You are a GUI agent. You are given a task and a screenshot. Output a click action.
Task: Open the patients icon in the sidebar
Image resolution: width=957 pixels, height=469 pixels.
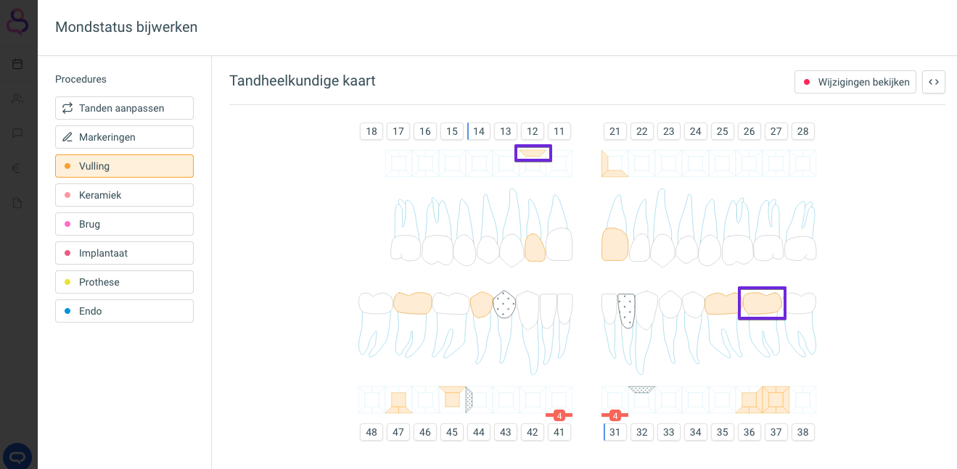pos(17,99)
